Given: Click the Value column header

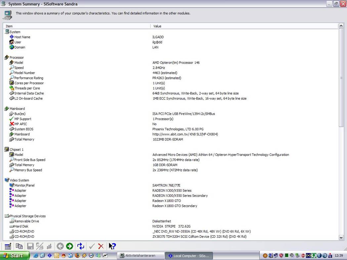Looking at the screenshot, I should pos(244,26).
